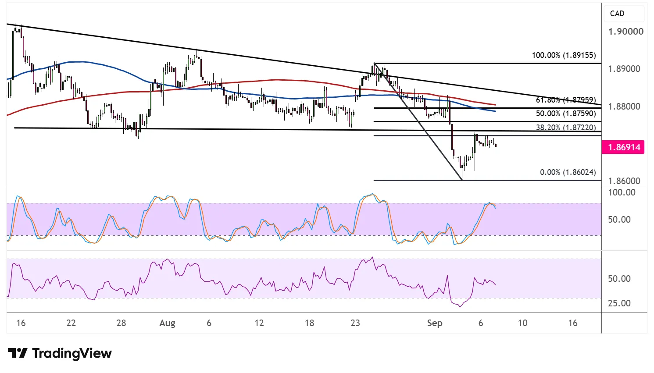The image size is (654, 373).
Task: Select the 38.20% (1.87220) retracement label
Action: (566, 128)
